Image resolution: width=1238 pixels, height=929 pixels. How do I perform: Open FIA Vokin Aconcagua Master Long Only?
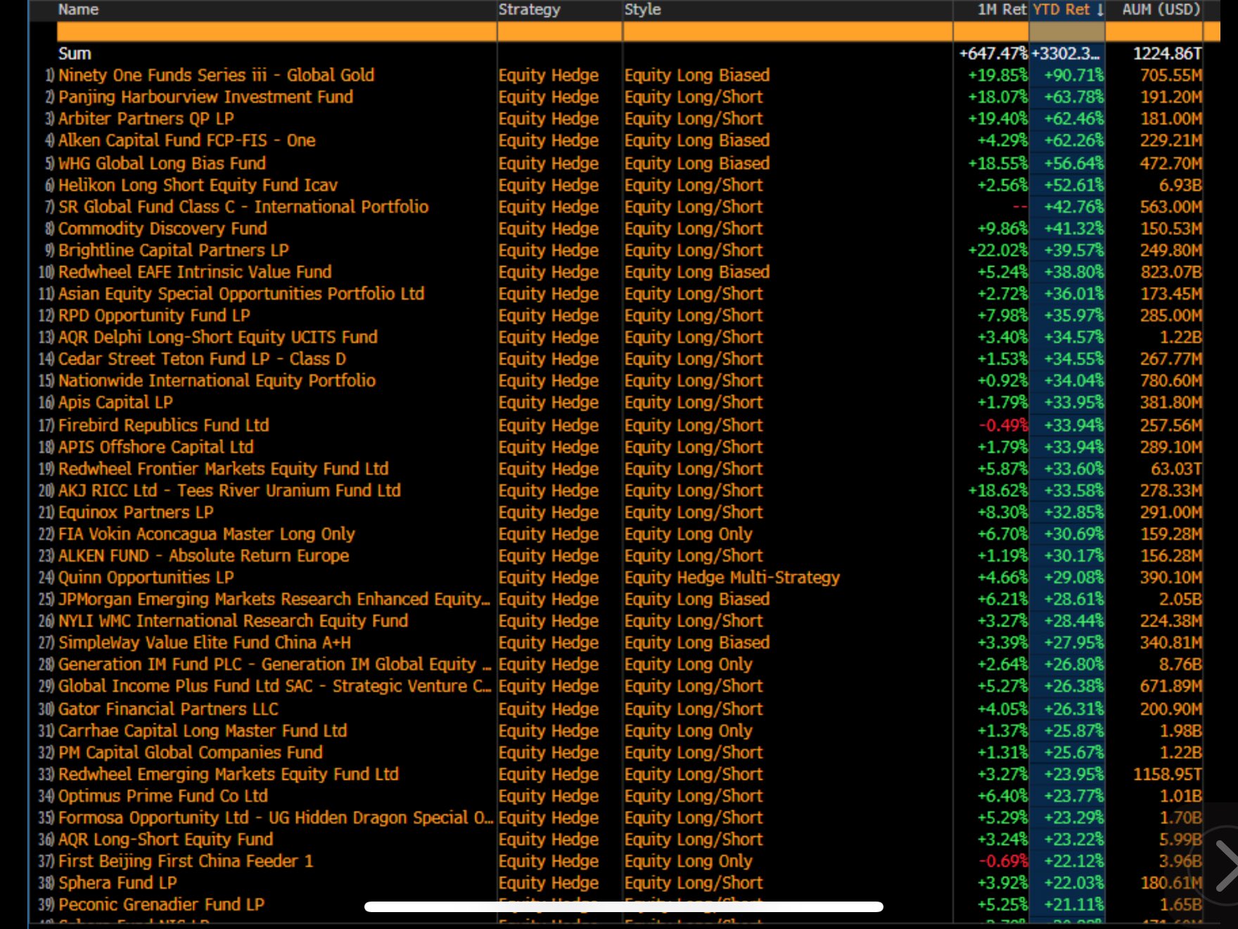click(207, 535)
